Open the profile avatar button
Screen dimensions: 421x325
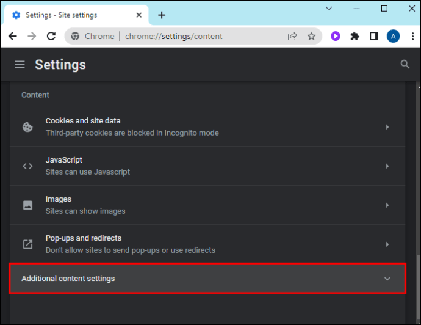coord(393,36)
